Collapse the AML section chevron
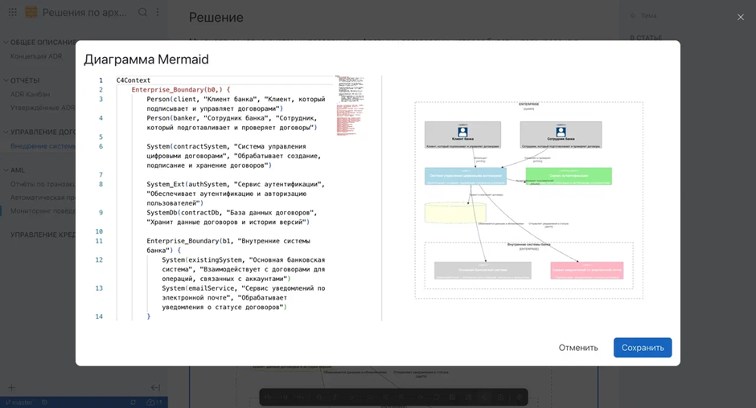Image resolution: width=756 pixels, height=408 pixels. point(6,169)
